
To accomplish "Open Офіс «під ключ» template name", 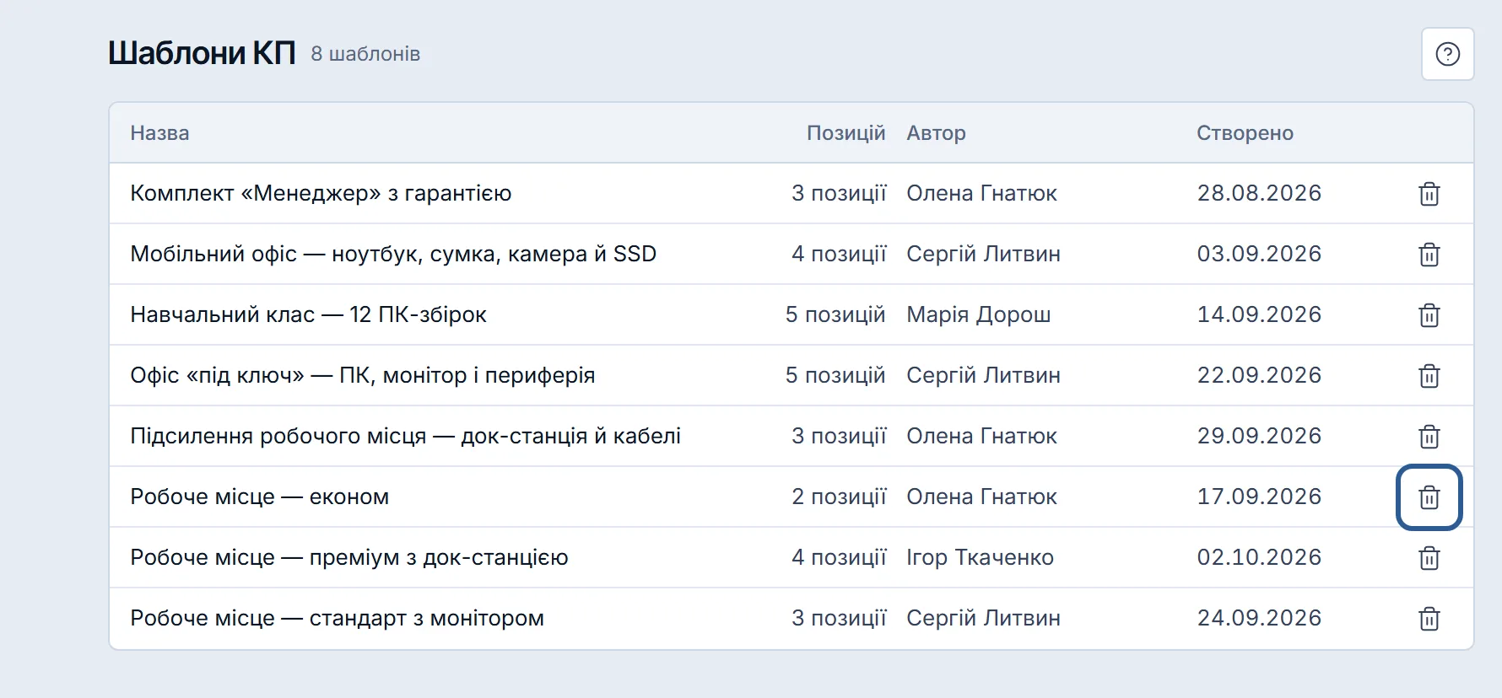I will 363,375.
